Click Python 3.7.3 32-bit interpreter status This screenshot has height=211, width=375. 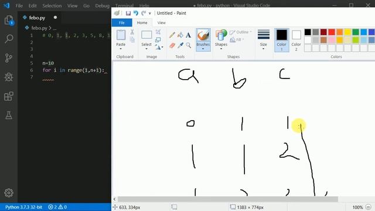click(23, 207)
